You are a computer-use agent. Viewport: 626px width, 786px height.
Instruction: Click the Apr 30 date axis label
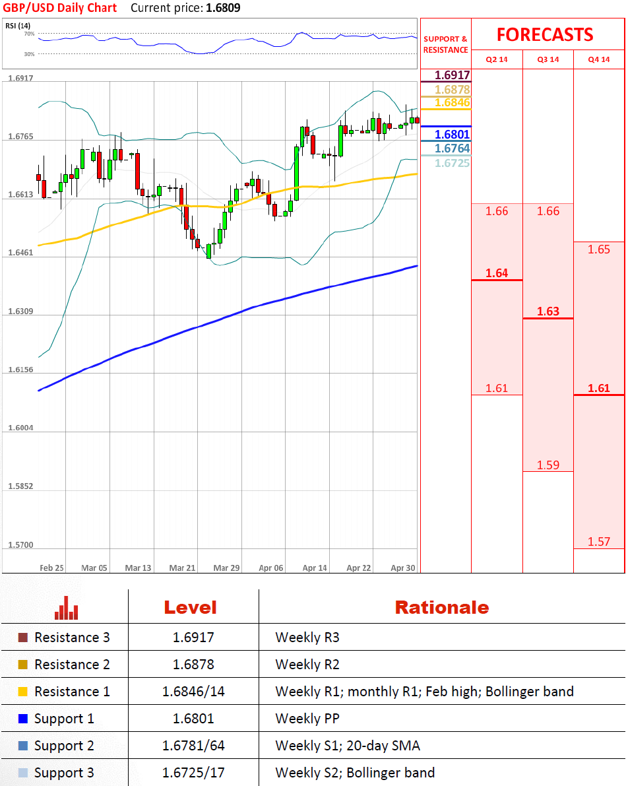tap(403, 568)
